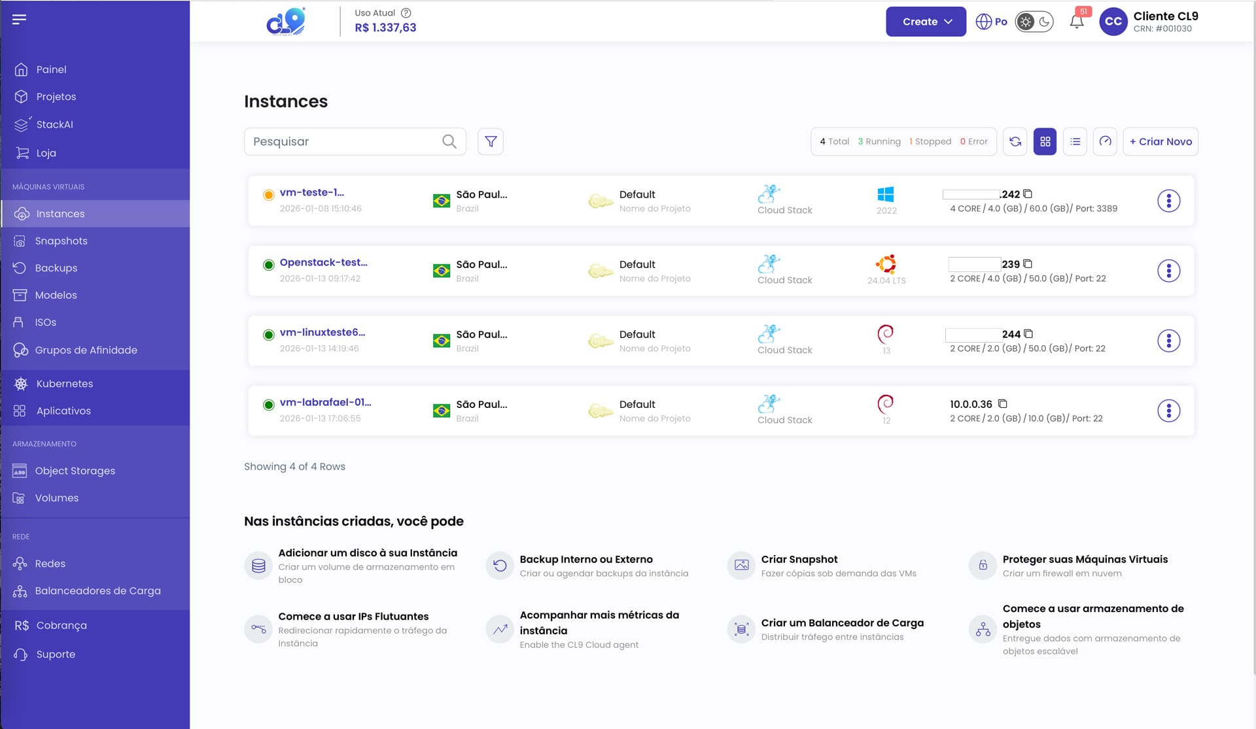Open Kubernetes sidebar item
The height and width of the screenshot is (729, 1256).
[64, 384]
